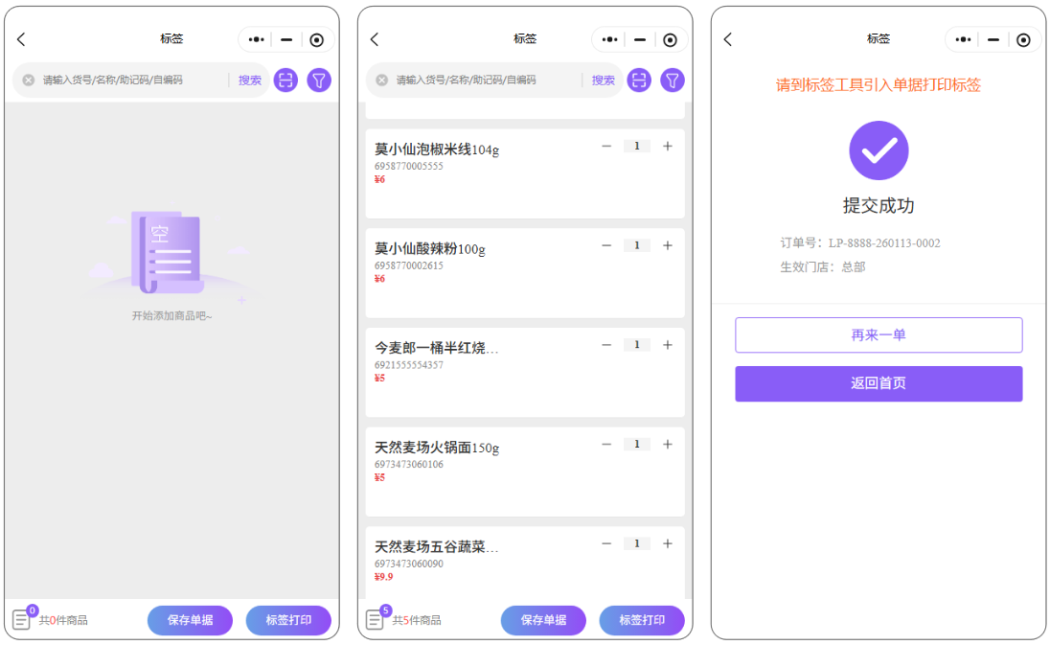Open more options menu in product list screen
Screen dimensions: 1050x645
(x=610, y=39)
